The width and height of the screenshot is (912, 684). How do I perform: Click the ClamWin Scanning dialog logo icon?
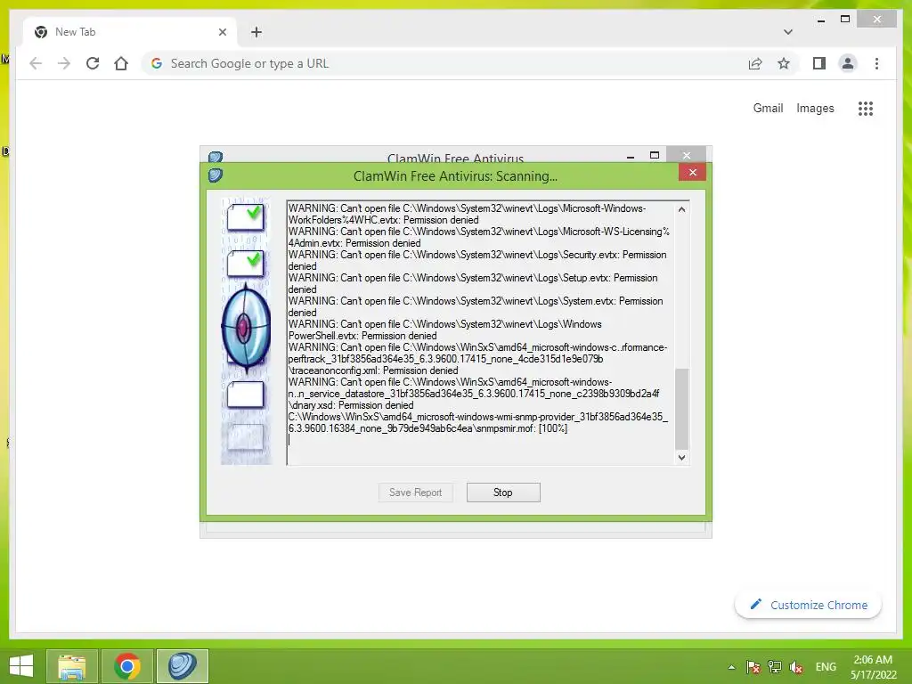click(x=216, y=175)
